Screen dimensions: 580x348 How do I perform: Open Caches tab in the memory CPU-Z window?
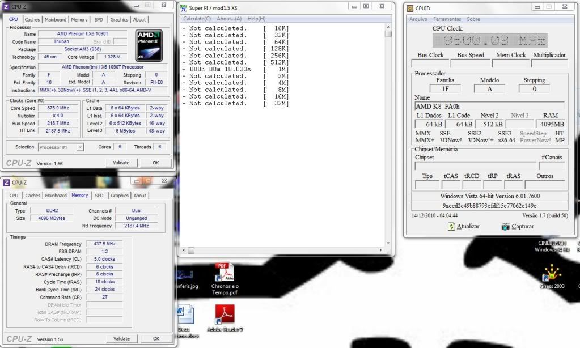pos(32,196)
